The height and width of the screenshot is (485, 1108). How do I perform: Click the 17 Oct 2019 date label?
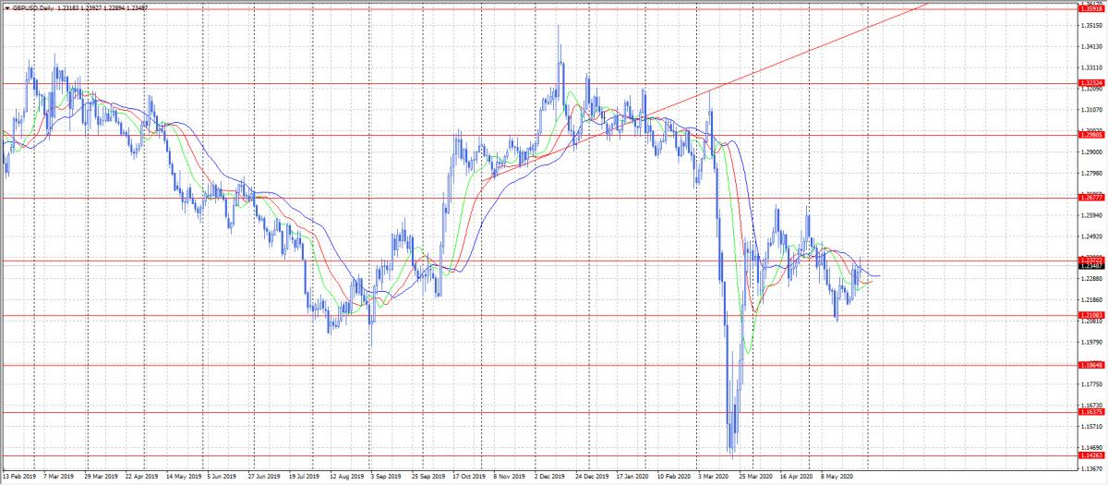coord(469,479)
